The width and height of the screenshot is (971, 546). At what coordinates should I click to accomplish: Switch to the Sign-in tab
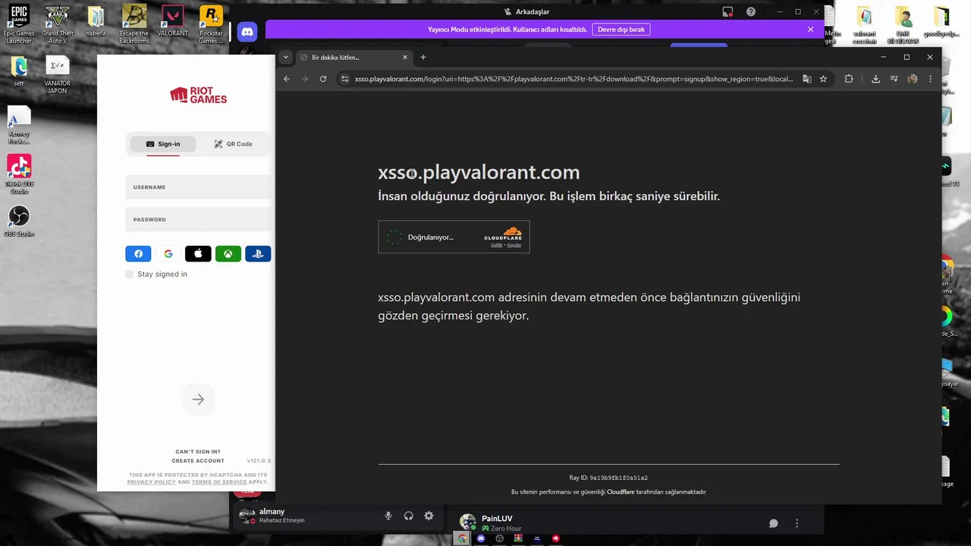click(x=163, y=144)
